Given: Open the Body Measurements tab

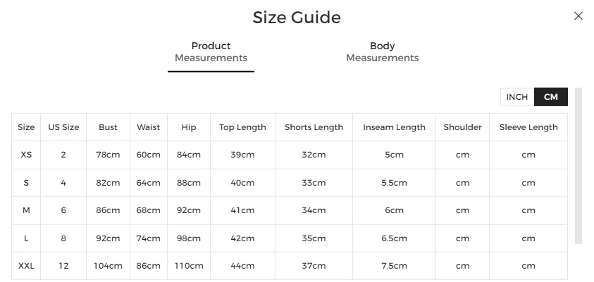Looking at the screenshot, I should click(382, 52).
